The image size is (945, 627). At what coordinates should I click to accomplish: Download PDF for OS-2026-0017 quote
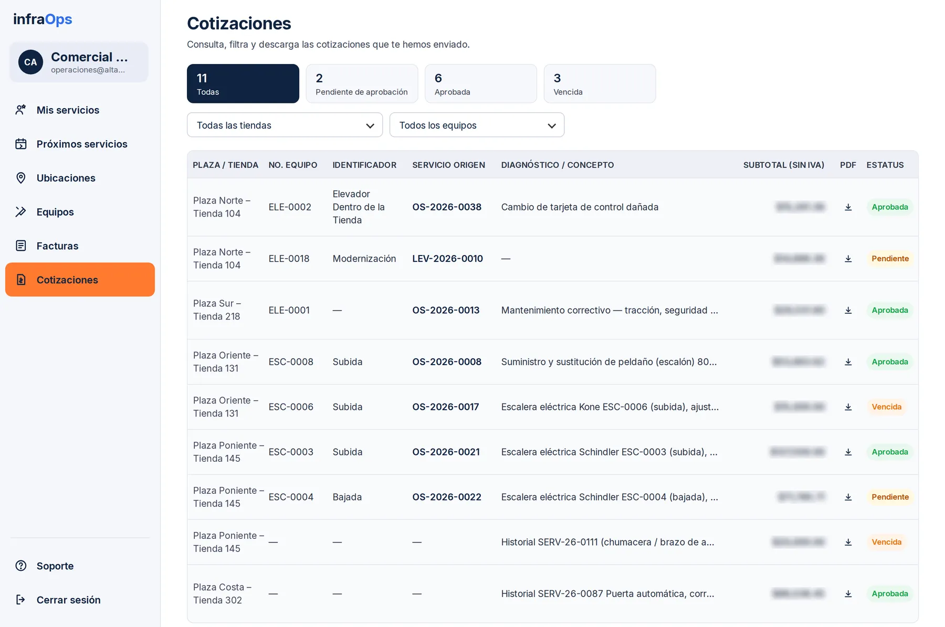(848, 407)
